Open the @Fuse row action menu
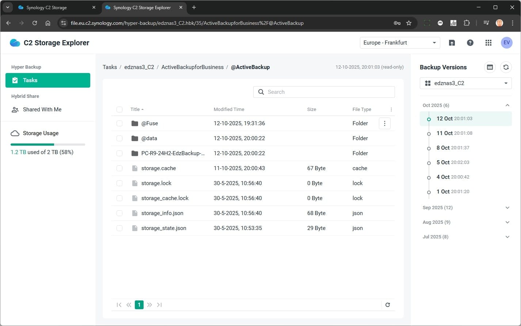 (x=384, y=123)
